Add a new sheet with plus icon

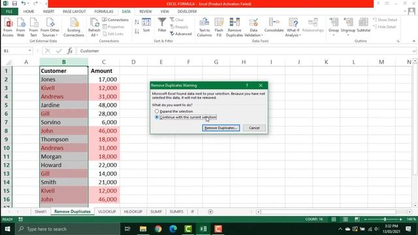(210, 211)
